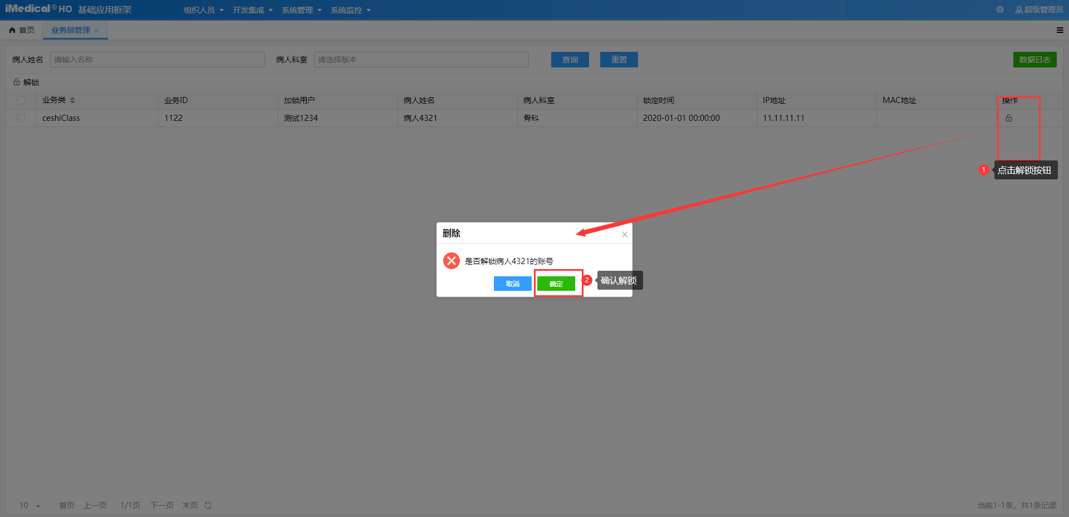Expand the 组织人员 menu
The image size is (1069, 517).
[203, 10]
